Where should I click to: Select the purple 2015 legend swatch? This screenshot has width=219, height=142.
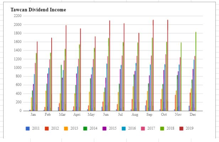[x=105, y=128]
